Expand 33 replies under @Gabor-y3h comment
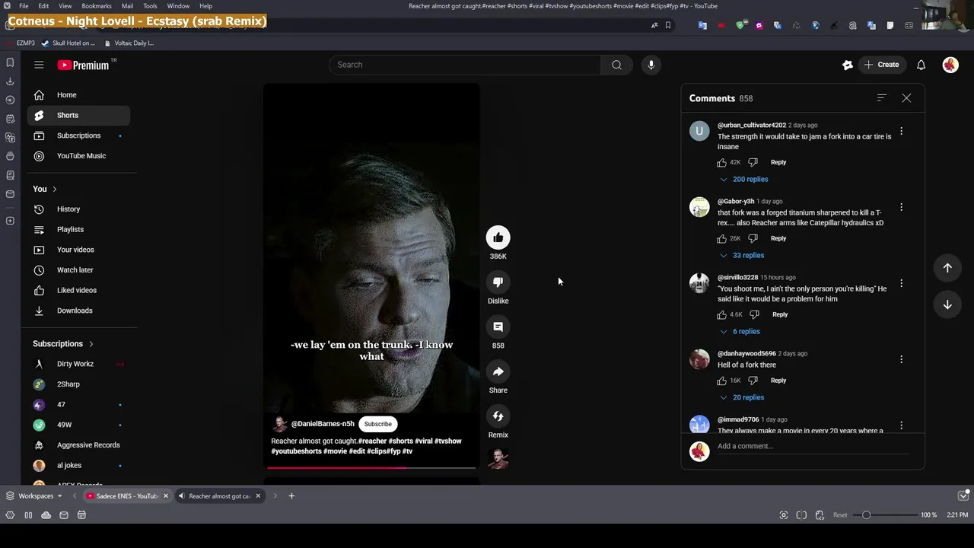Viewport: 974px width, 548px height. [741, 255]
